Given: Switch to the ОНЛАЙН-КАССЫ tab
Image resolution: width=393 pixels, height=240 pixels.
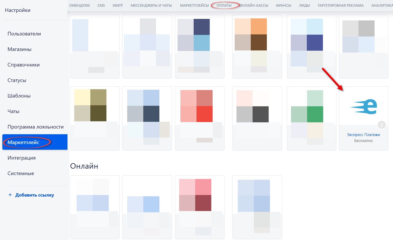Looking at the screenshot, I should 254,5.
